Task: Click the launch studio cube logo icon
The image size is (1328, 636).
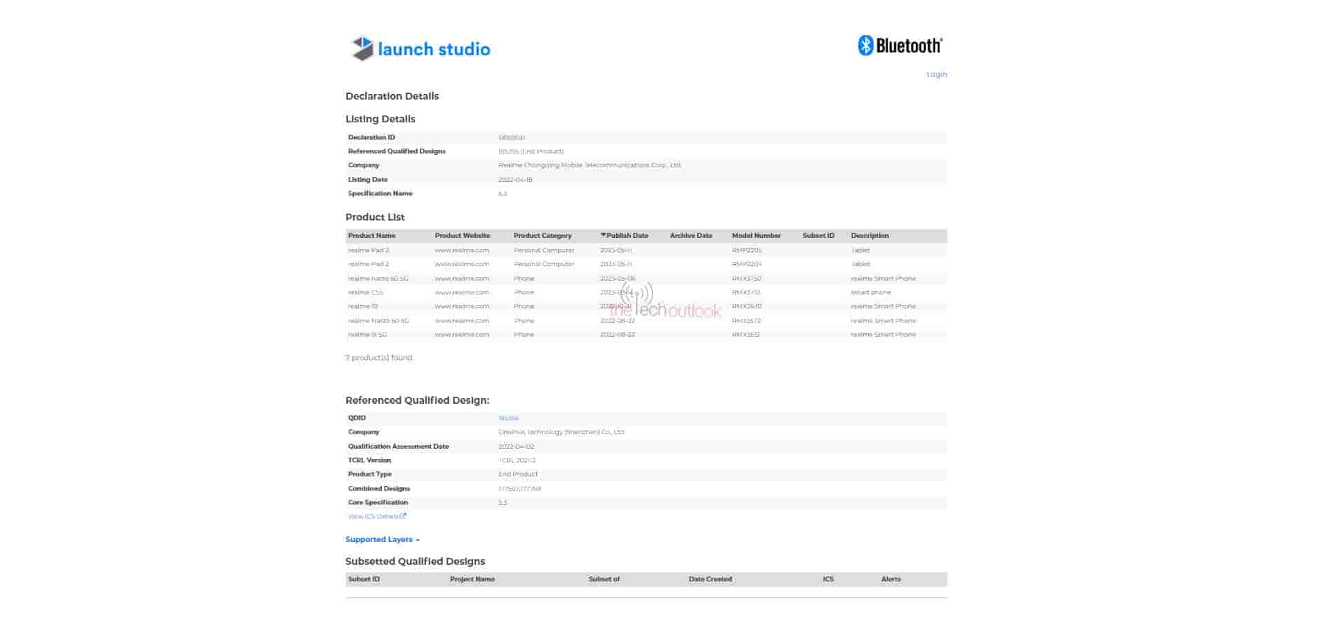Action: (x=361, y=48)
